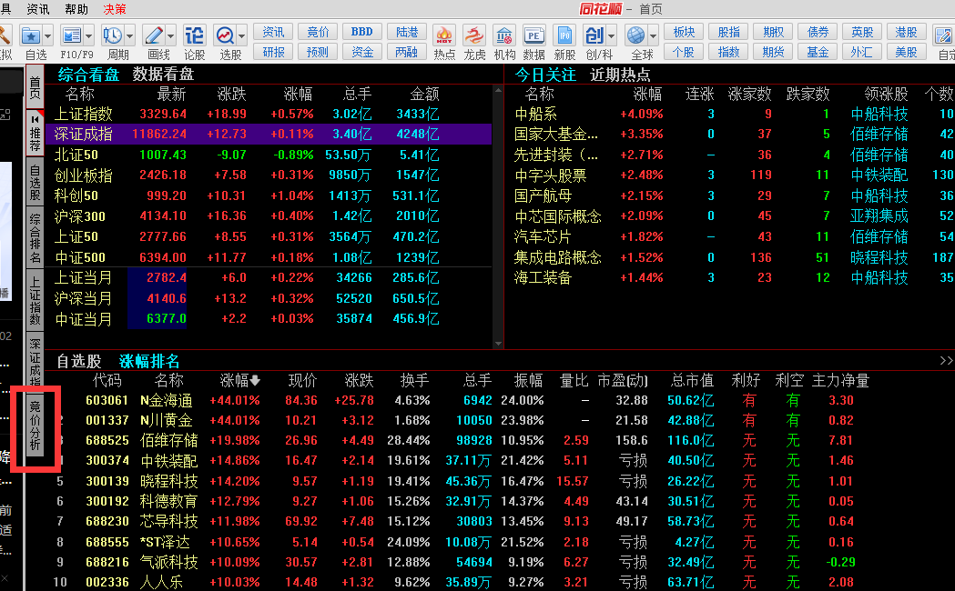This screenshot has width=955, height=591.
Task: Open the 全球 globe icon
Action: point(635,35)
